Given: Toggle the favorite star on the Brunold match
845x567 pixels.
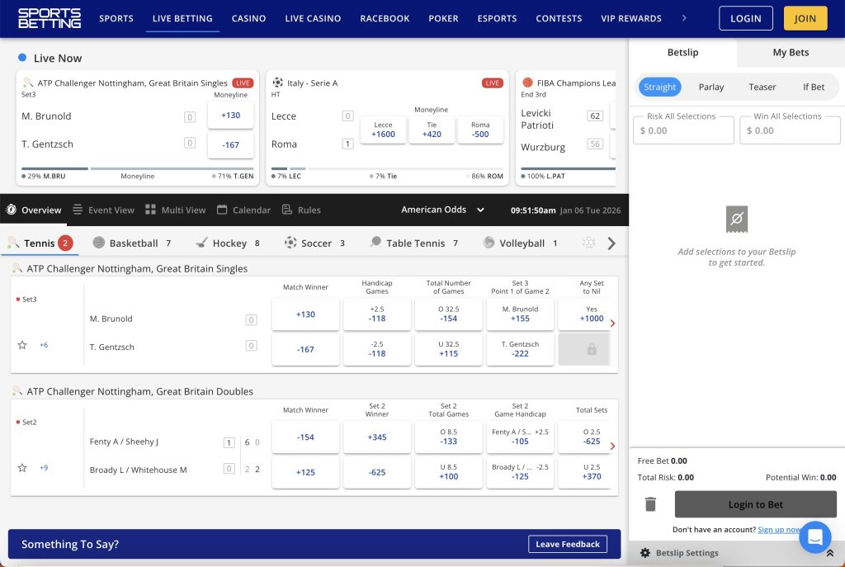Looking at the screenshot, I should [22, 345].
